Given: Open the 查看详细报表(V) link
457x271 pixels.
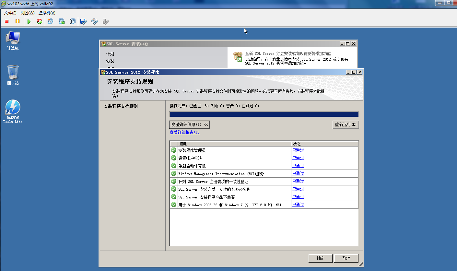Looking at the screenshot, I should coord(185,132).
